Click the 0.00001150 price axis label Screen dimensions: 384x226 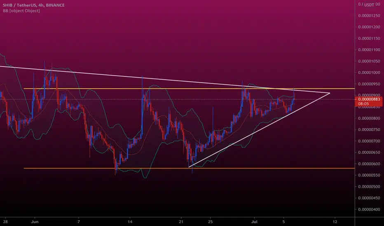click(369, 38)
